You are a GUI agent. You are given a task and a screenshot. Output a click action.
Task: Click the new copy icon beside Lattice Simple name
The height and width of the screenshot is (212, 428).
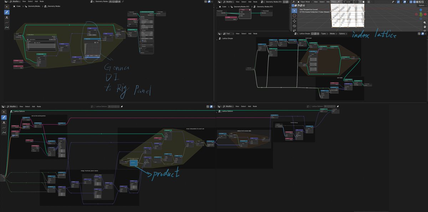[x=315, y=33]
